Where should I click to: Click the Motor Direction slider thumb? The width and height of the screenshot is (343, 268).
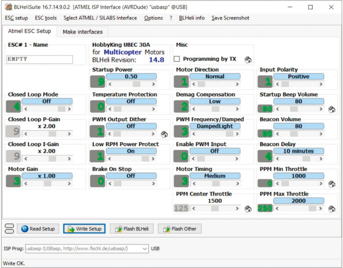point(201,84)
